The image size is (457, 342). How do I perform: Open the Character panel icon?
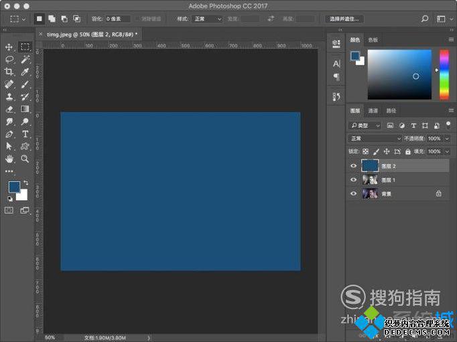pos(336,64)
